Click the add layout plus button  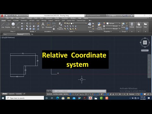coord(24,94)
